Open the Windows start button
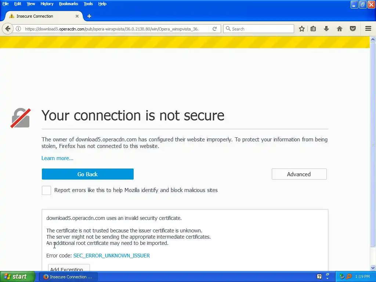Image resolution: width=376 pixels, height=282 pixels. (x=18, y=277)
